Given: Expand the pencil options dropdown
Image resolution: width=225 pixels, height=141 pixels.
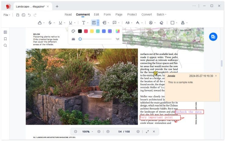Looking at the screenshot, I should pos(155,23).
